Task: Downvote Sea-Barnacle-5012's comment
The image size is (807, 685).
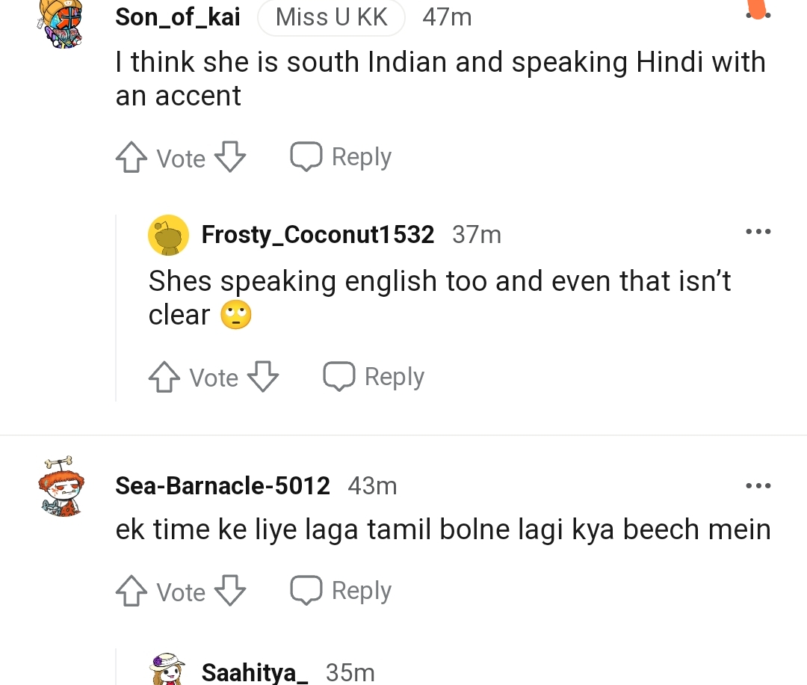Action: pos(230,592)
